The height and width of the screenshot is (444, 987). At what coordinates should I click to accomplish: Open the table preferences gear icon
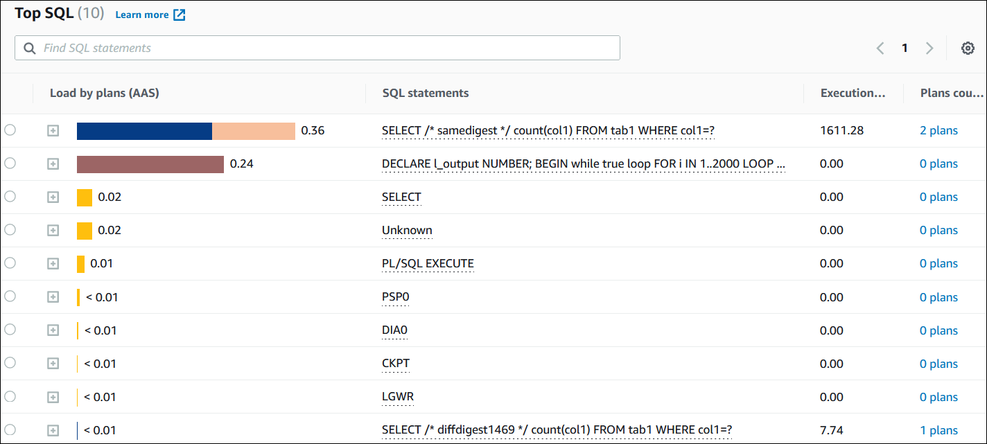tap(968, 48)
